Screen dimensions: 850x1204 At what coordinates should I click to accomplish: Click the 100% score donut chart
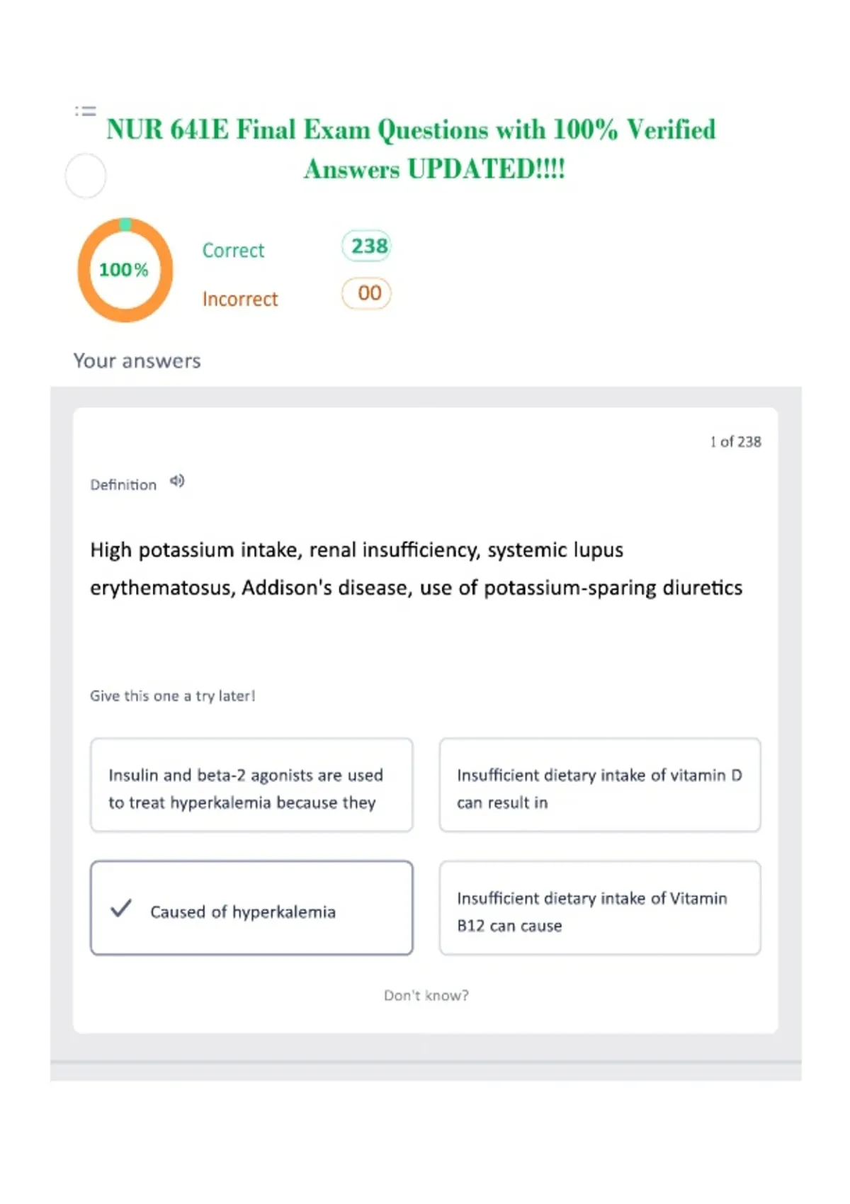(x=125, y=270)
